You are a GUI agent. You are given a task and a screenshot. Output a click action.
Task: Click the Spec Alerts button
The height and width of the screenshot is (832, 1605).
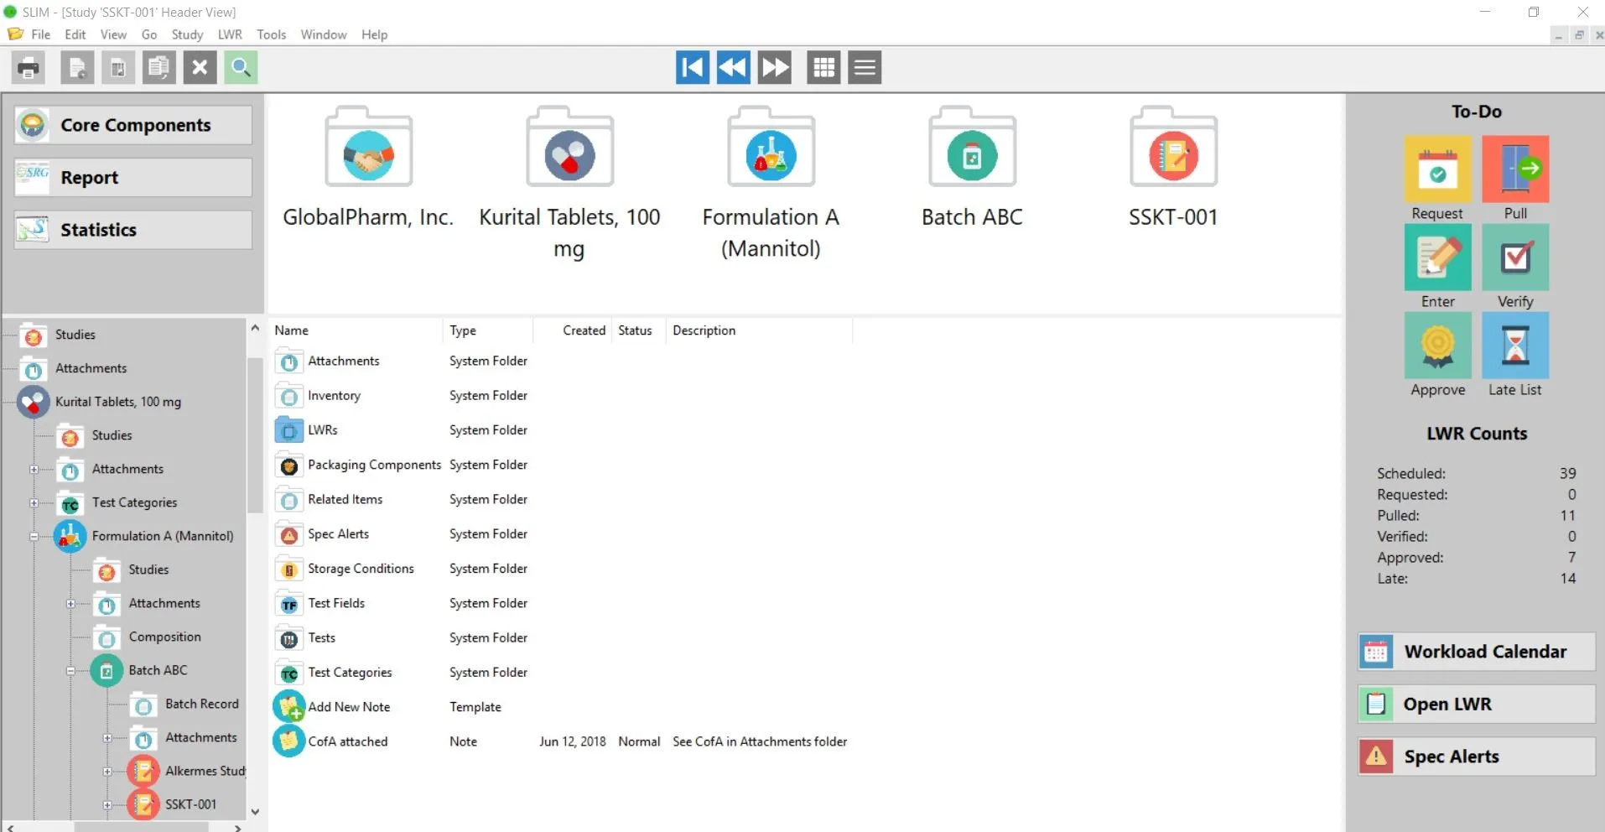(x=1476, y=757)
